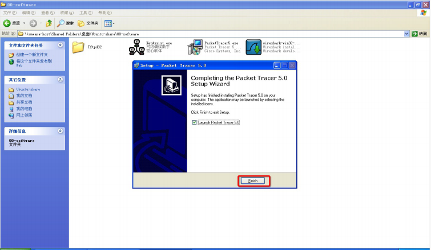Click the address bar path field

(211, 34)
